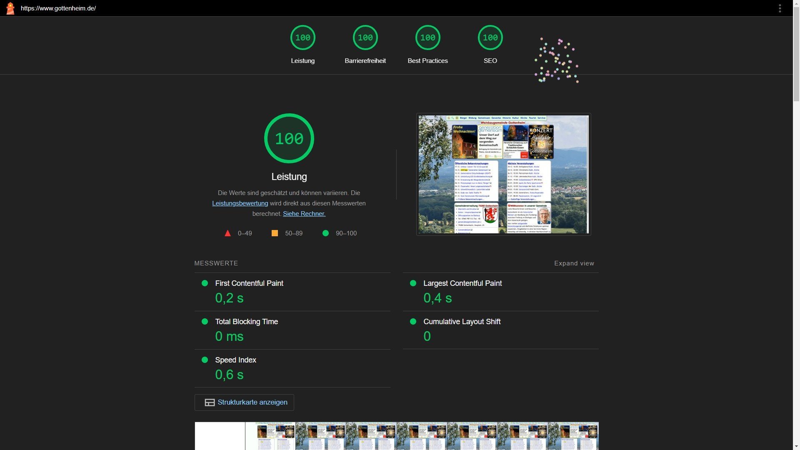Click the gottenheim.de URL in the top bar
The height and width of the screenshot is (450, 800).
point(58,8)
